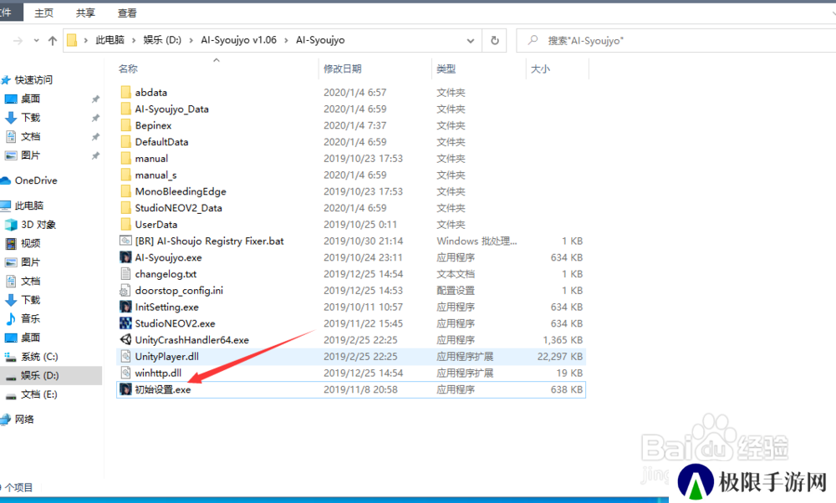836x503 pixels.
Task: Open the abdata folder icon
Action: click(x=126, y=92)
